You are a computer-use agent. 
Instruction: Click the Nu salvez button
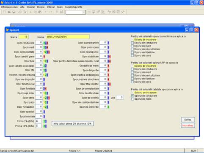(188, 126)
